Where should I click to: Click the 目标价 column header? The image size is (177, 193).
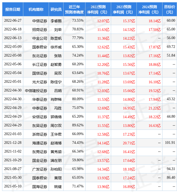click(170, 9)
